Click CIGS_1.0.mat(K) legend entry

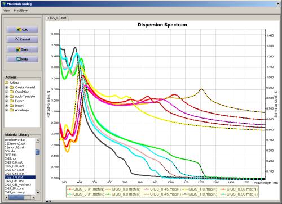pos(200,194)
